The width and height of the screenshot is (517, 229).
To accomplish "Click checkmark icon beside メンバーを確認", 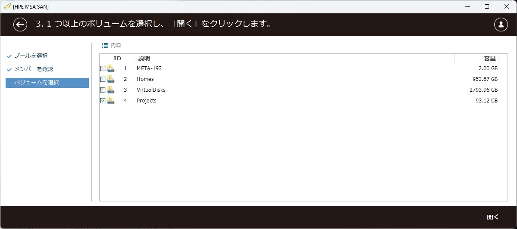I will pyautogui.click(x=9, y=69).
